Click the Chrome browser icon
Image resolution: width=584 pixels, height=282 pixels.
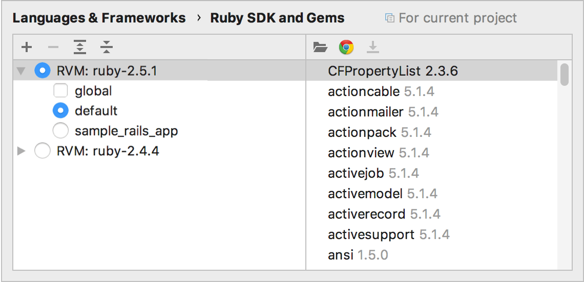346,48
